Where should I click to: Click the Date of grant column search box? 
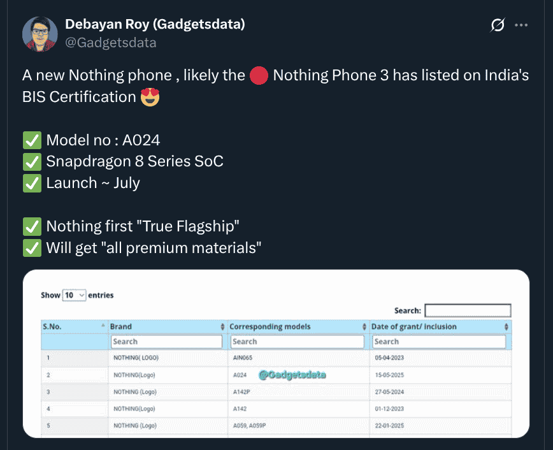tap(439, 342)
